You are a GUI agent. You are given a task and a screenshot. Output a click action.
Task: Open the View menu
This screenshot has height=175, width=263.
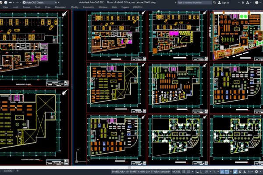pyautogui.click(x=5, y=7)
